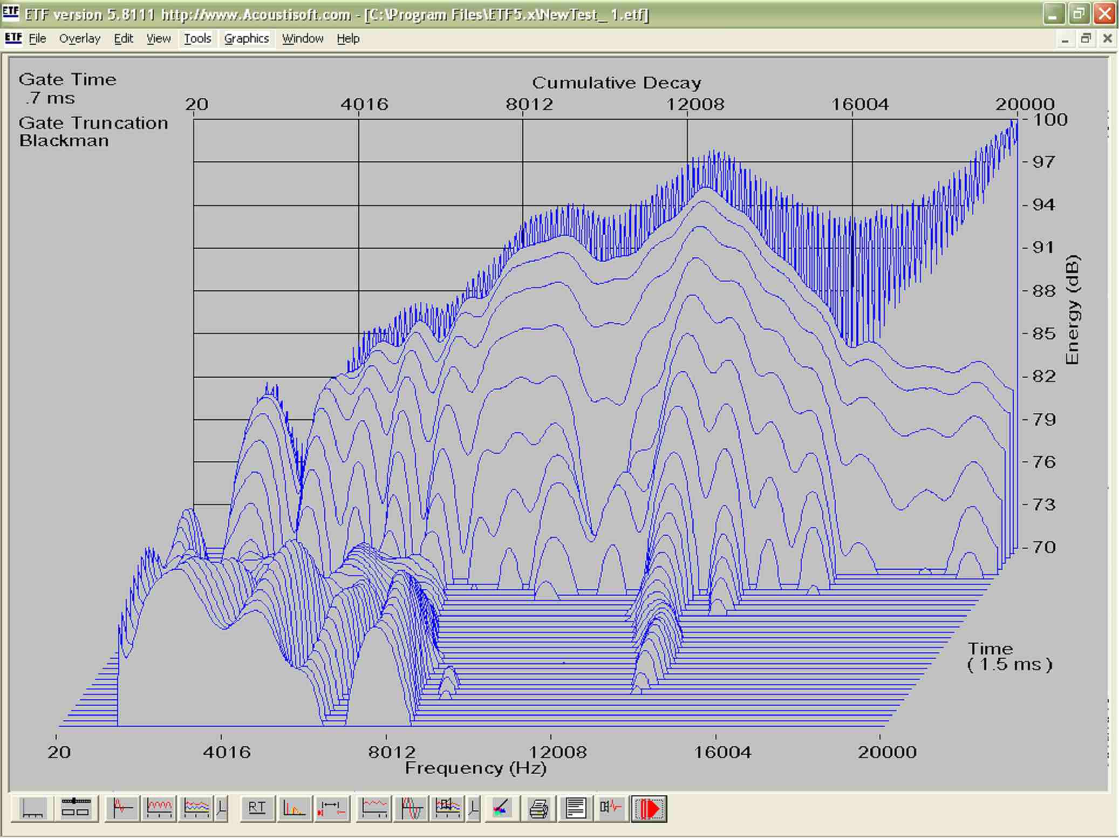Screen dimensions: 1119x839
Task: Click the color pen graph-colors icon
Action: 502,808
